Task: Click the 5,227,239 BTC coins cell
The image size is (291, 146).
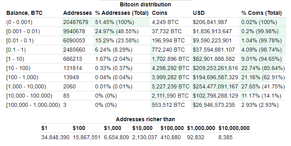Action: 171,87
